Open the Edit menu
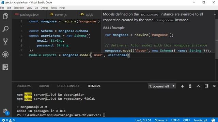 pos(9,8)
